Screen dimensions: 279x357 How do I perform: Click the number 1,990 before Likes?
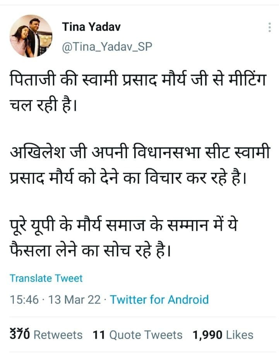[208, 335]
